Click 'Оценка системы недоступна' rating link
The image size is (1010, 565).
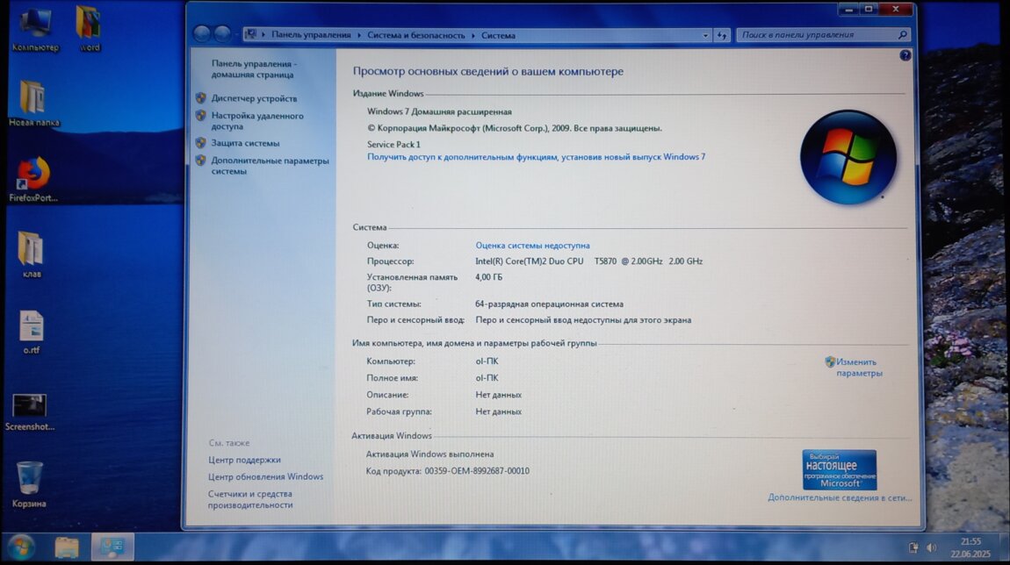(x=532, y=246)
